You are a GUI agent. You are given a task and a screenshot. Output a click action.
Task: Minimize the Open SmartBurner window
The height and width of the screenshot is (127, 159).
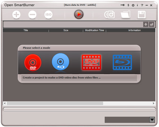(147, 5)
